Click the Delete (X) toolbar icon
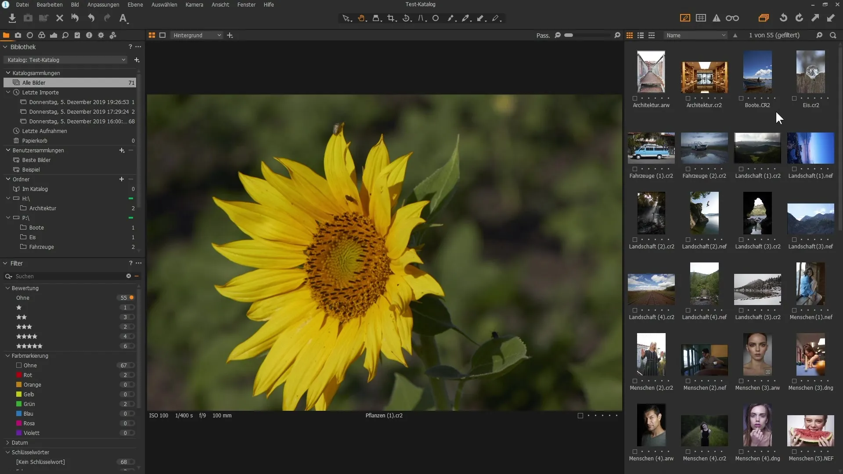The height and width of the screenshot is (474, 843). 60,18
